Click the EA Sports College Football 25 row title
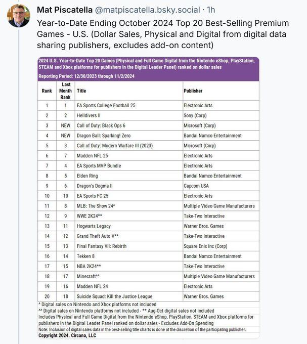The height and width of the screenshot is (344, 307). click(106, 105)
